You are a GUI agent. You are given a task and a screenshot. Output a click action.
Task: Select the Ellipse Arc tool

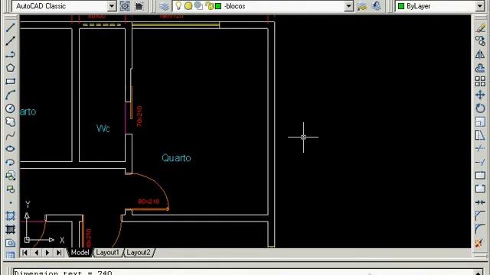(10, 163)
